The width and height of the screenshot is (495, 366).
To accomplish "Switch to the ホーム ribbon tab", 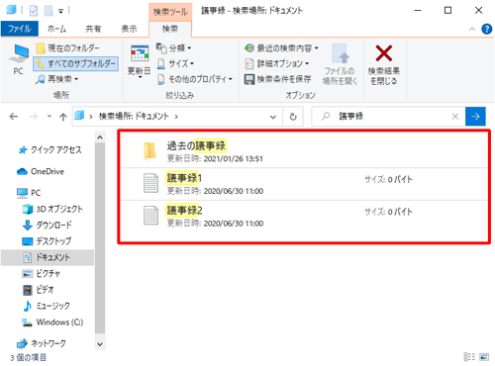I will [56, 29].
